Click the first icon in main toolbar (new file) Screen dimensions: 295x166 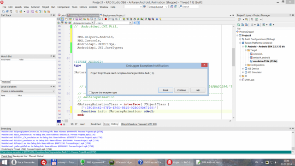3,12
